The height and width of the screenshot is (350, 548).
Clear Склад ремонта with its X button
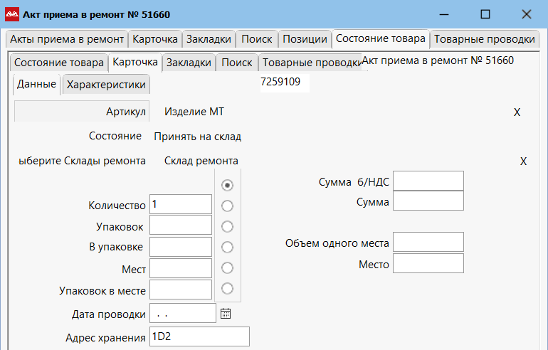pos(523,161)
